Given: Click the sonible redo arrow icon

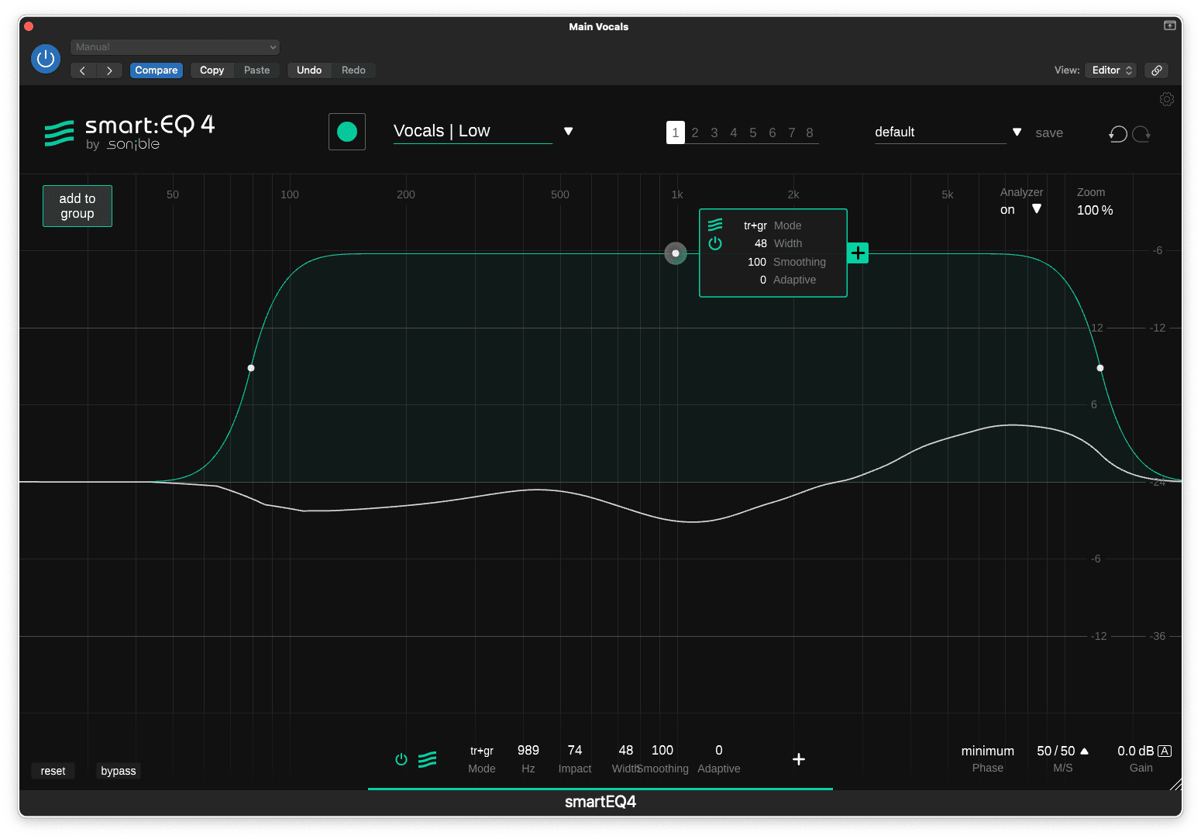Looking at the screenshot, I should coord(1141,134).
